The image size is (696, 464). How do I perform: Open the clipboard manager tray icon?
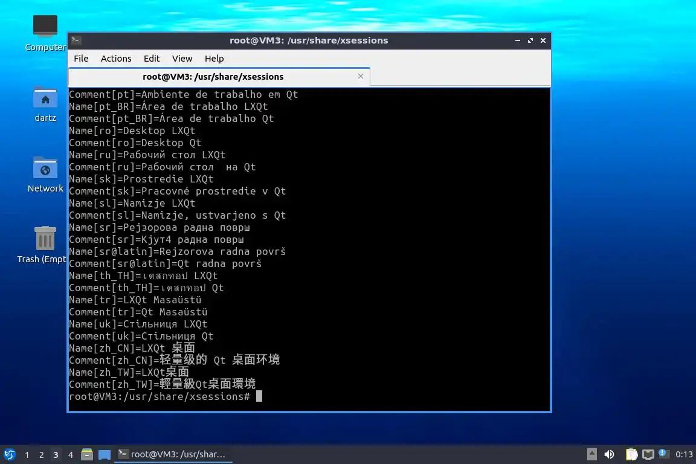point(631,454)
